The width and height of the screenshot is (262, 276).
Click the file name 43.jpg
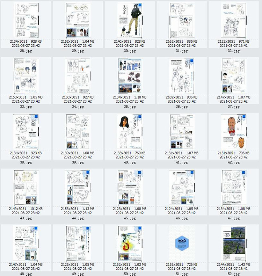pyautogui.click(x=26, y=218)
